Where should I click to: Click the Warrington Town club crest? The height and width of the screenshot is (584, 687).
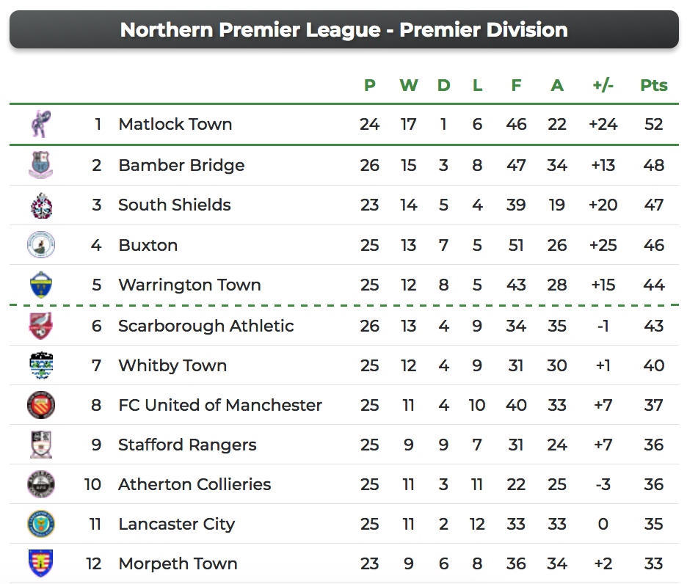point(41,285)
